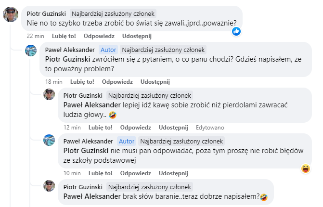The image size is (323, 207).
Task: Like the 18 min reply with Lubię to!
Action: [x=81, y=81]
